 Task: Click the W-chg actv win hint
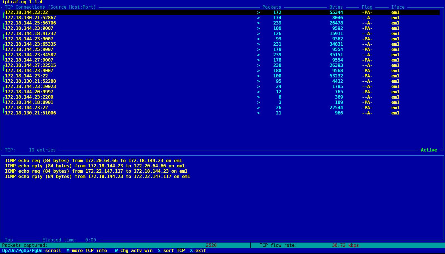[134, 251]
